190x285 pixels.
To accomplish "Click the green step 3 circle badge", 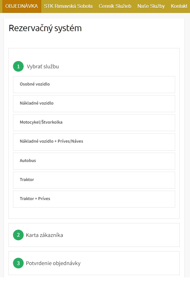I will pyautogui.click(x=18, y=263).
